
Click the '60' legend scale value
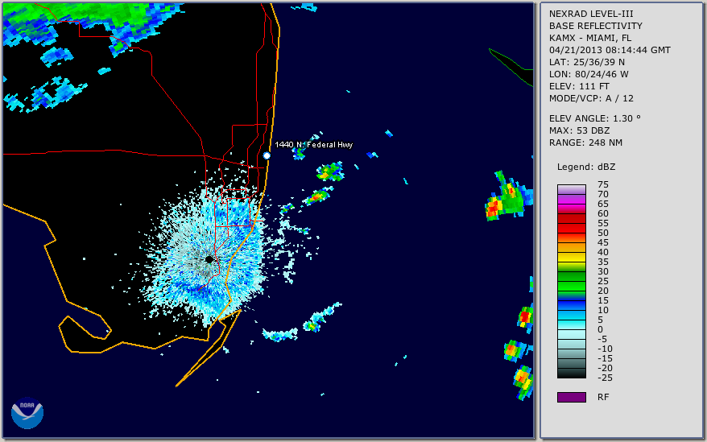pyautogui.click(x=603, y=213)
